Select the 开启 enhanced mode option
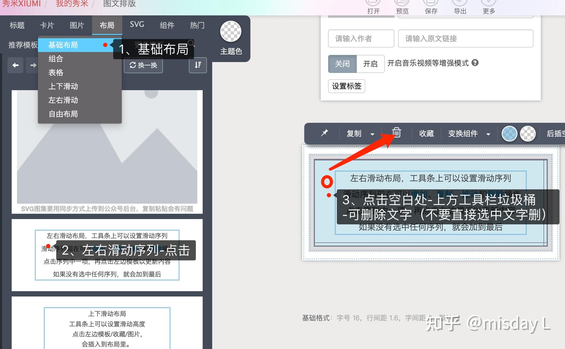 coord(370,64)
